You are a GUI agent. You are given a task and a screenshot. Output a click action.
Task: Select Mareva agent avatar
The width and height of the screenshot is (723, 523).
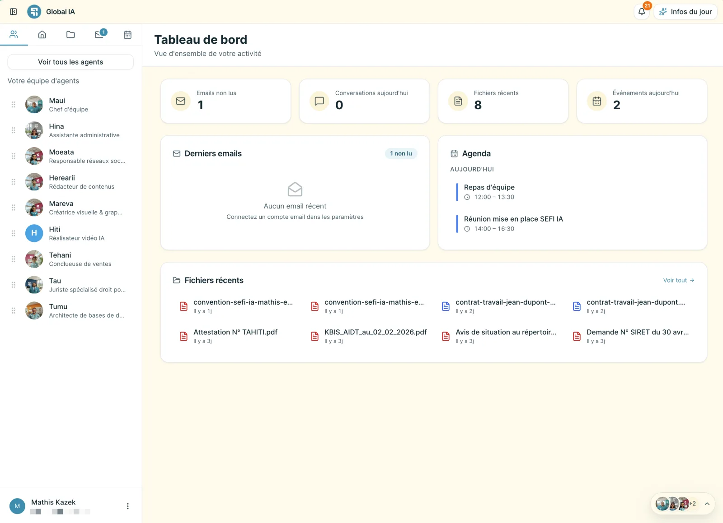[x=34, y=208]
